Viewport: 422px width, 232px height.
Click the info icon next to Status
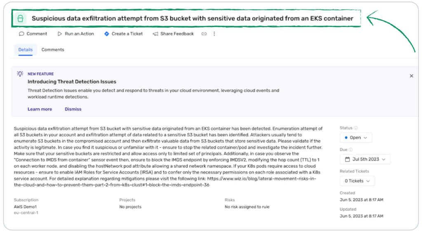pyautogui.click(x=356, y=128)
